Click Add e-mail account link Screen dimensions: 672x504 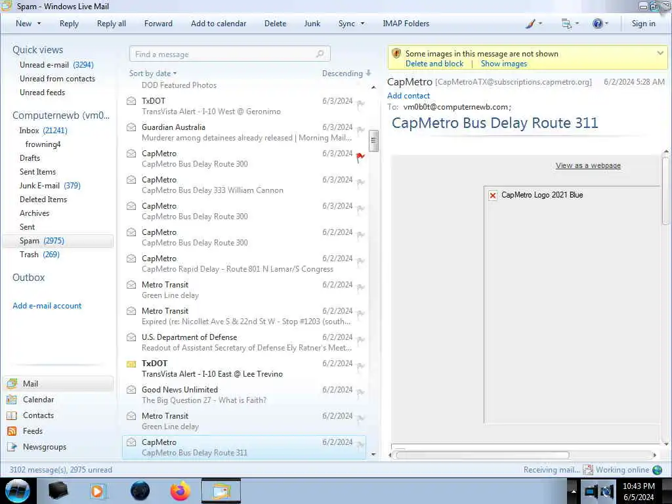click(x=47, y=306)
